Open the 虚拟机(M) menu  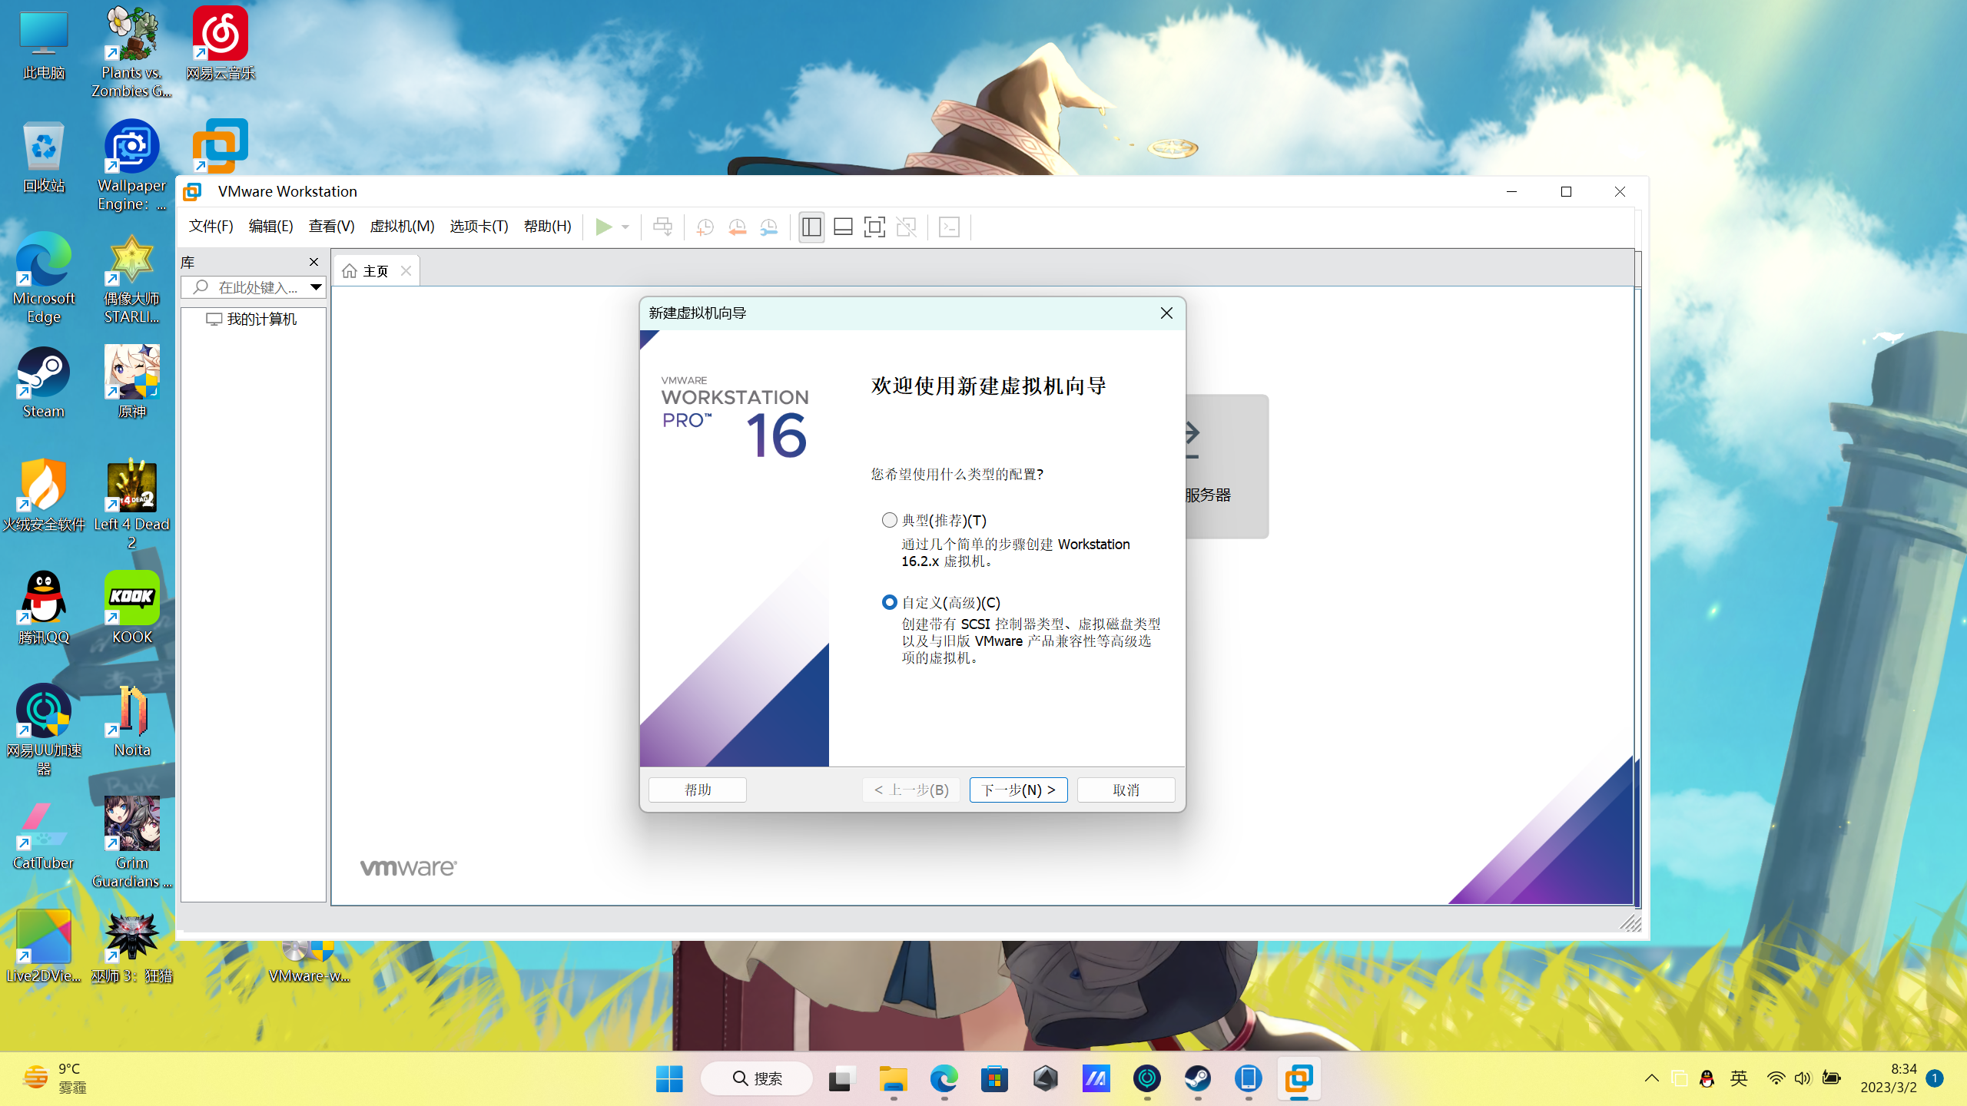tap(402, 227)
